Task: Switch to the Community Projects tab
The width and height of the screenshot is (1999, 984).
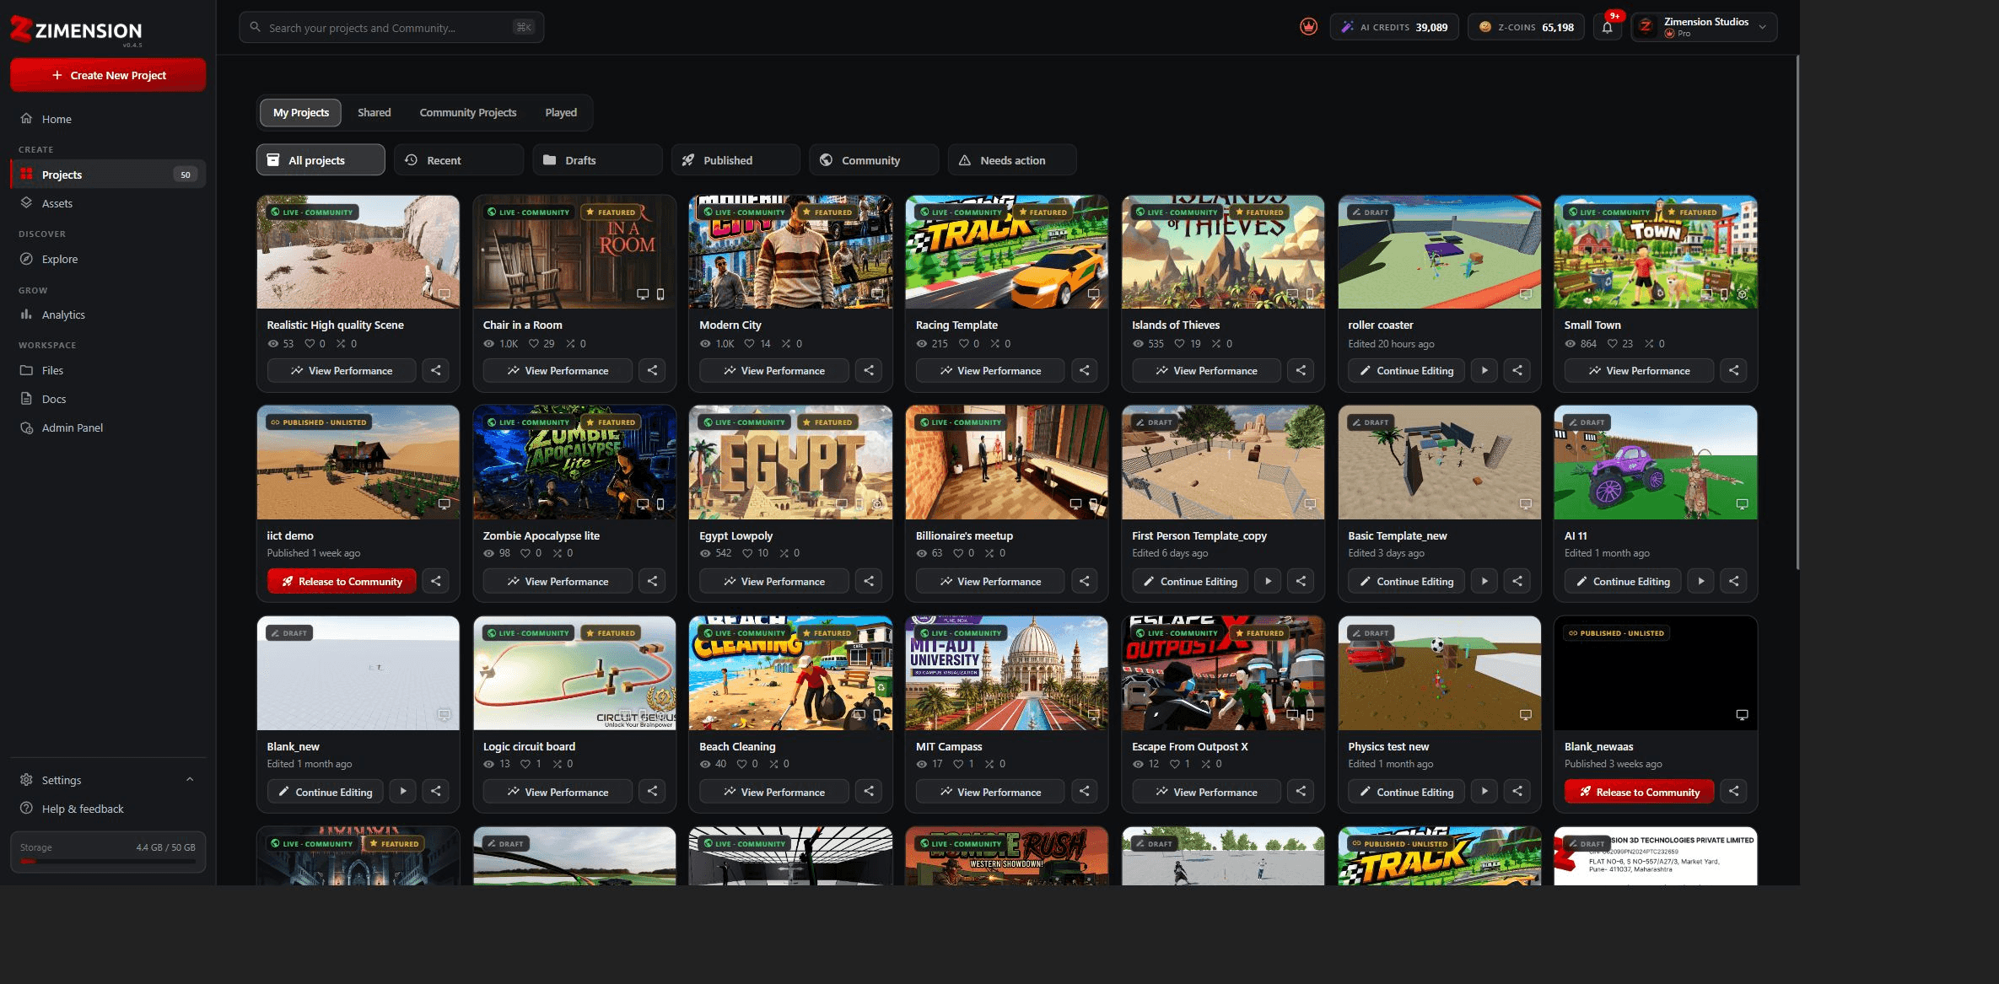Action: pos(468,112)
